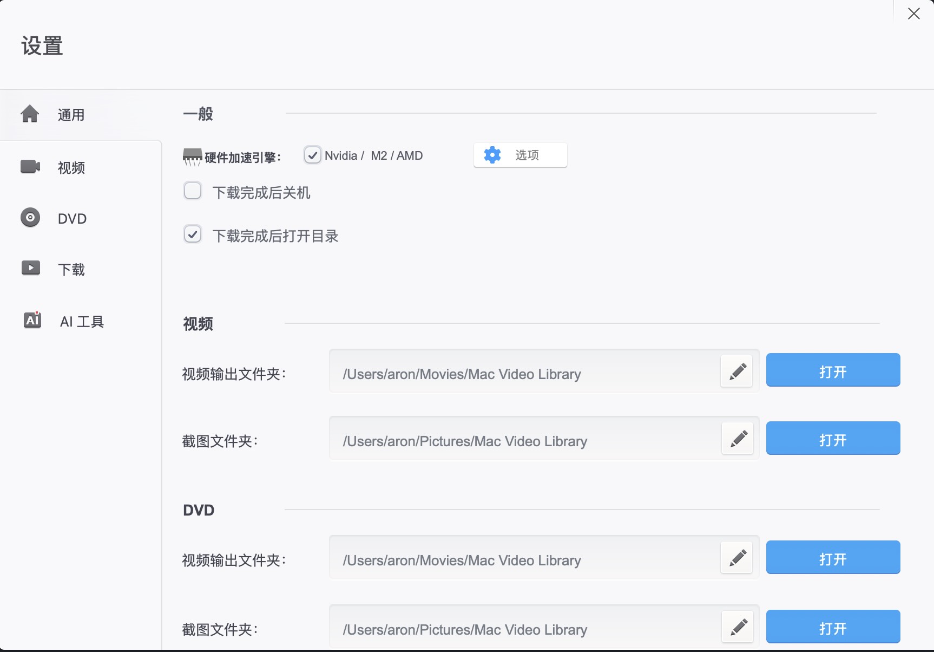934x652 pixels.
Task: Open the DVD section video output folder
Action: (x=833, y=557)
